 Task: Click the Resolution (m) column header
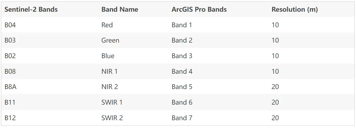click(x=295, y=9)
